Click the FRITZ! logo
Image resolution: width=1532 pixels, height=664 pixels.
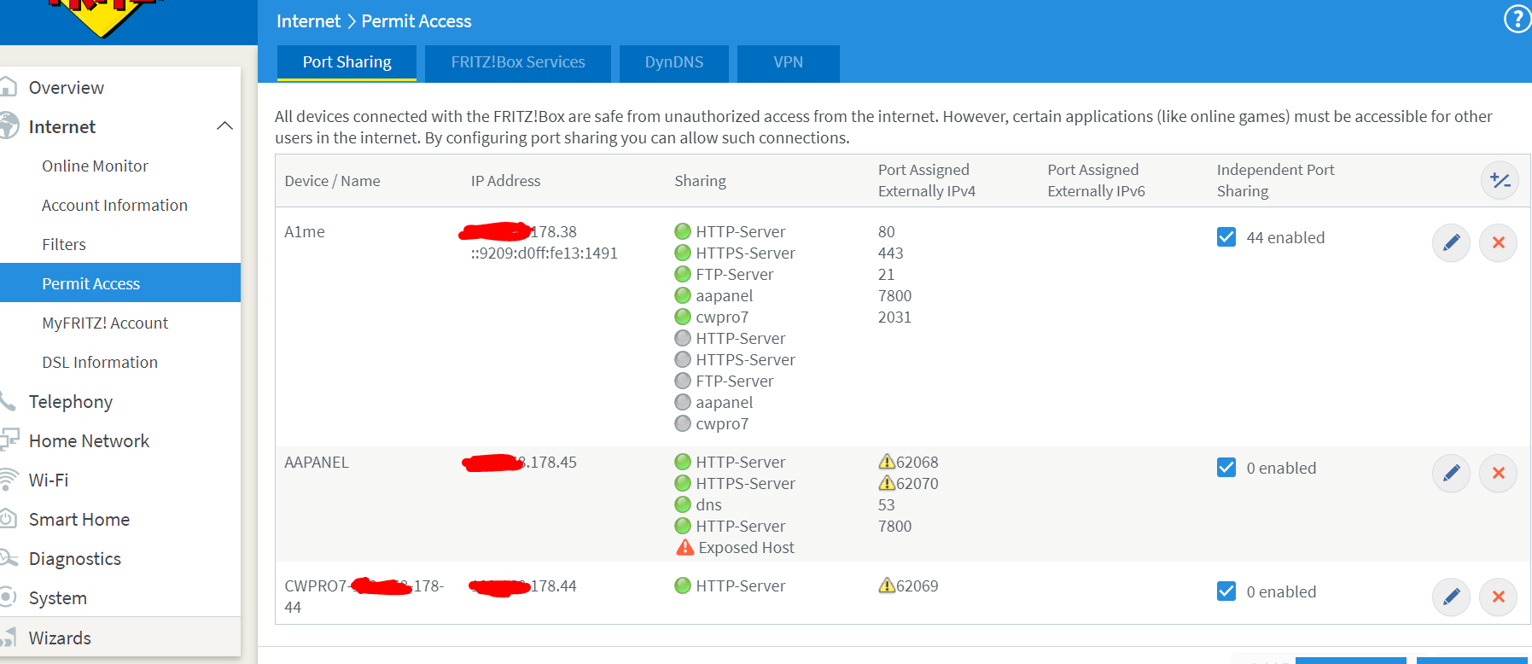[102, 17]
